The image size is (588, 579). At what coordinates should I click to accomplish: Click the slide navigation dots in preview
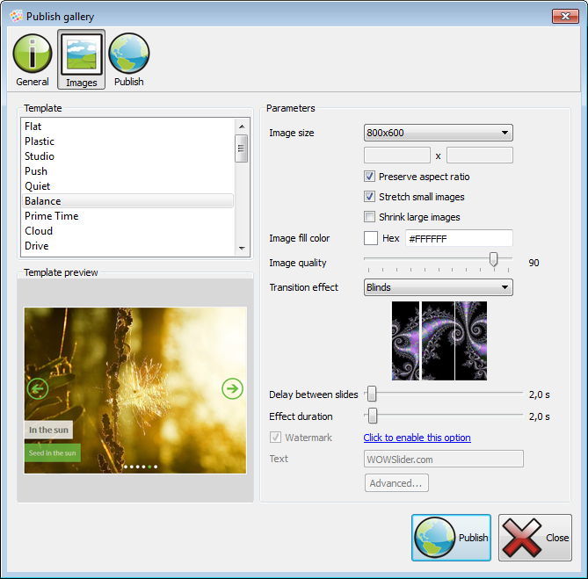(x=141, y=467)
